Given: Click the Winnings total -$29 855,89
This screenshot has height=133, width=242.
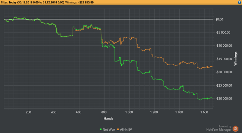Looking at the screenshot, I should pos(86,2).
